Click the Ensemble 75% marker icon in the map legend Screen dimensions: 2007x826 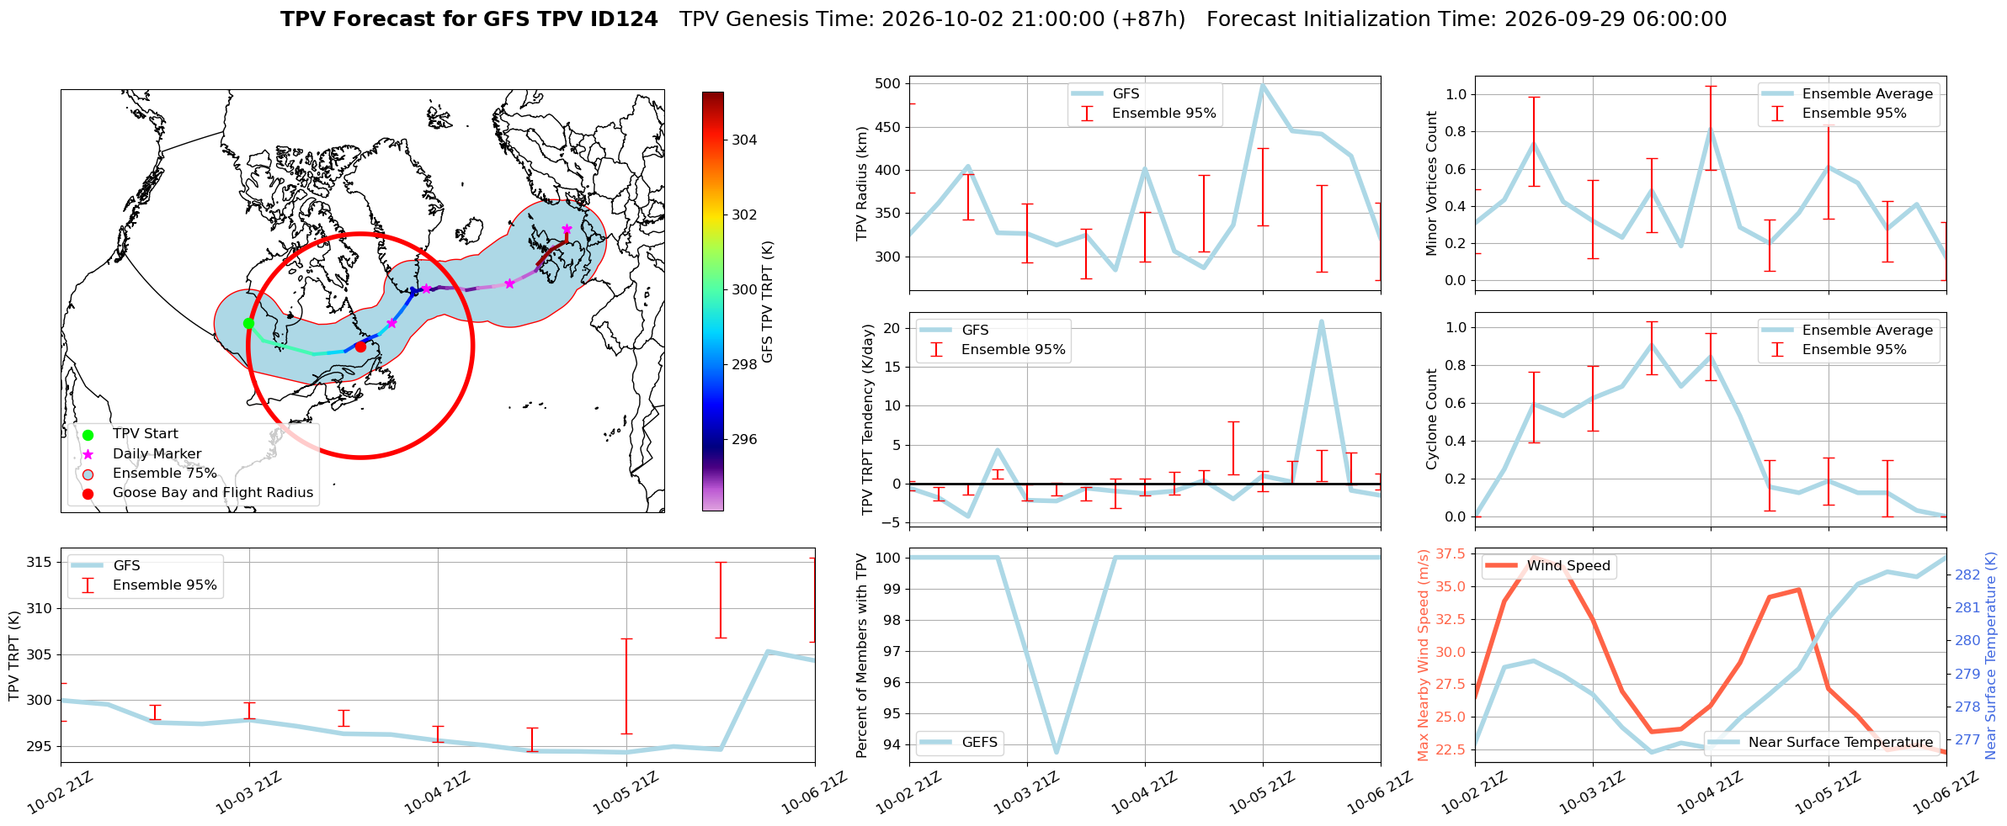tap(88, 474)
